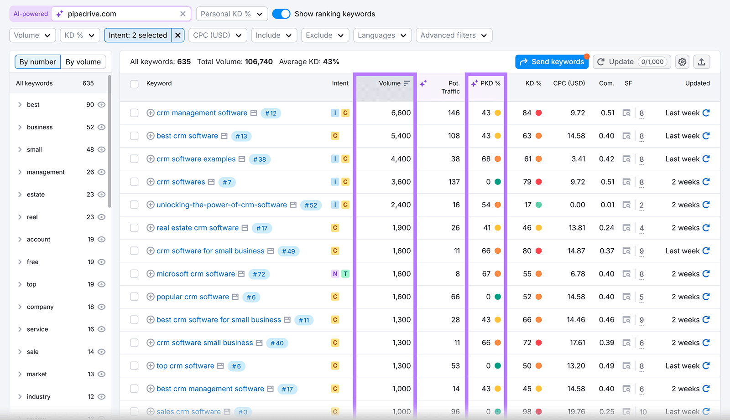Open SERP view icon for 'crm softwares'
The width and height of the screenshot is (730, 420).
[x=626, y=182]
